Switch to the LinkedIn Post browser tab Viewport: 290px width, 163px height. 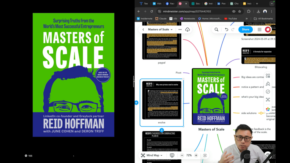pos(221,3)
